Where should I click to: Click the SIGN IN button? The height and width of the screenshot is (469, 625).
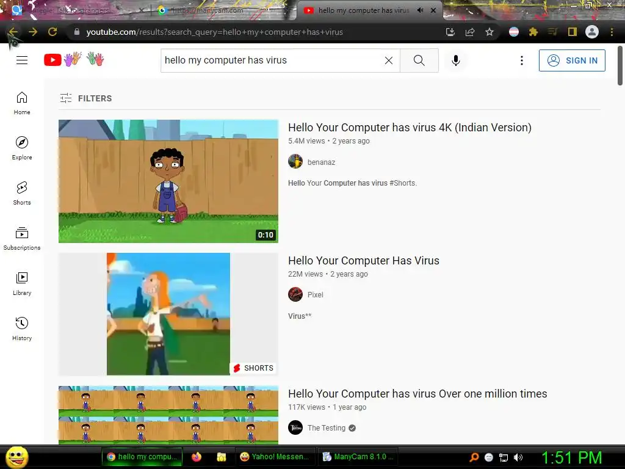[572, 60]
